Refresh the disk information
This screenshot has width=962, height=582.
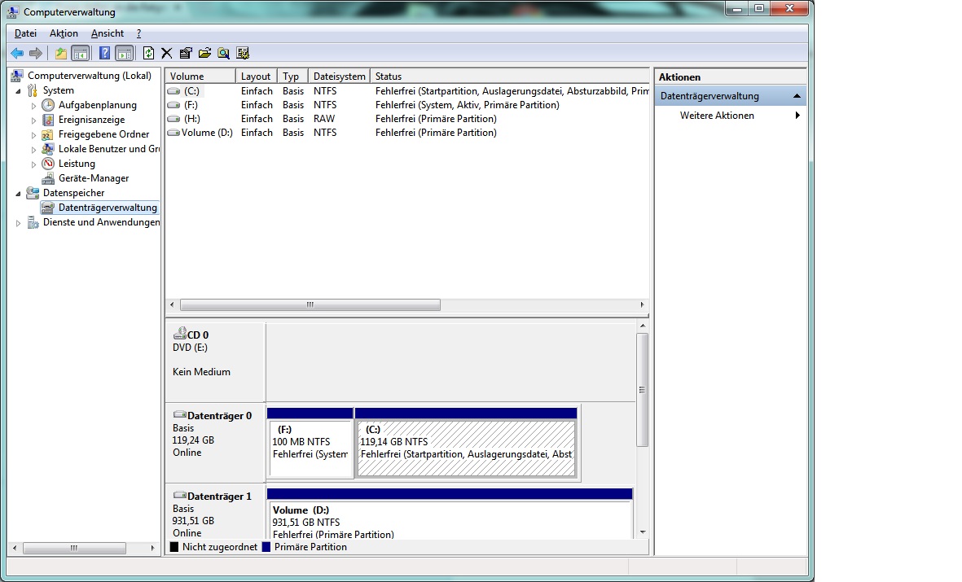[148, 53]
